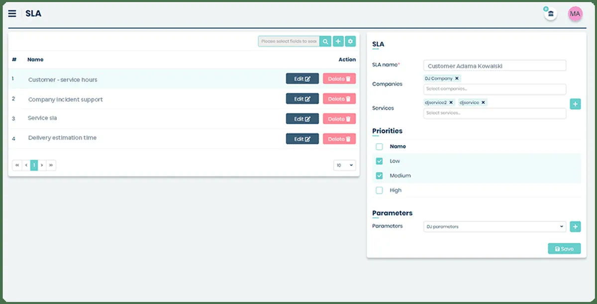597x304 pixels.
Task: Open the Select services dropdown field
Action: 495,113
